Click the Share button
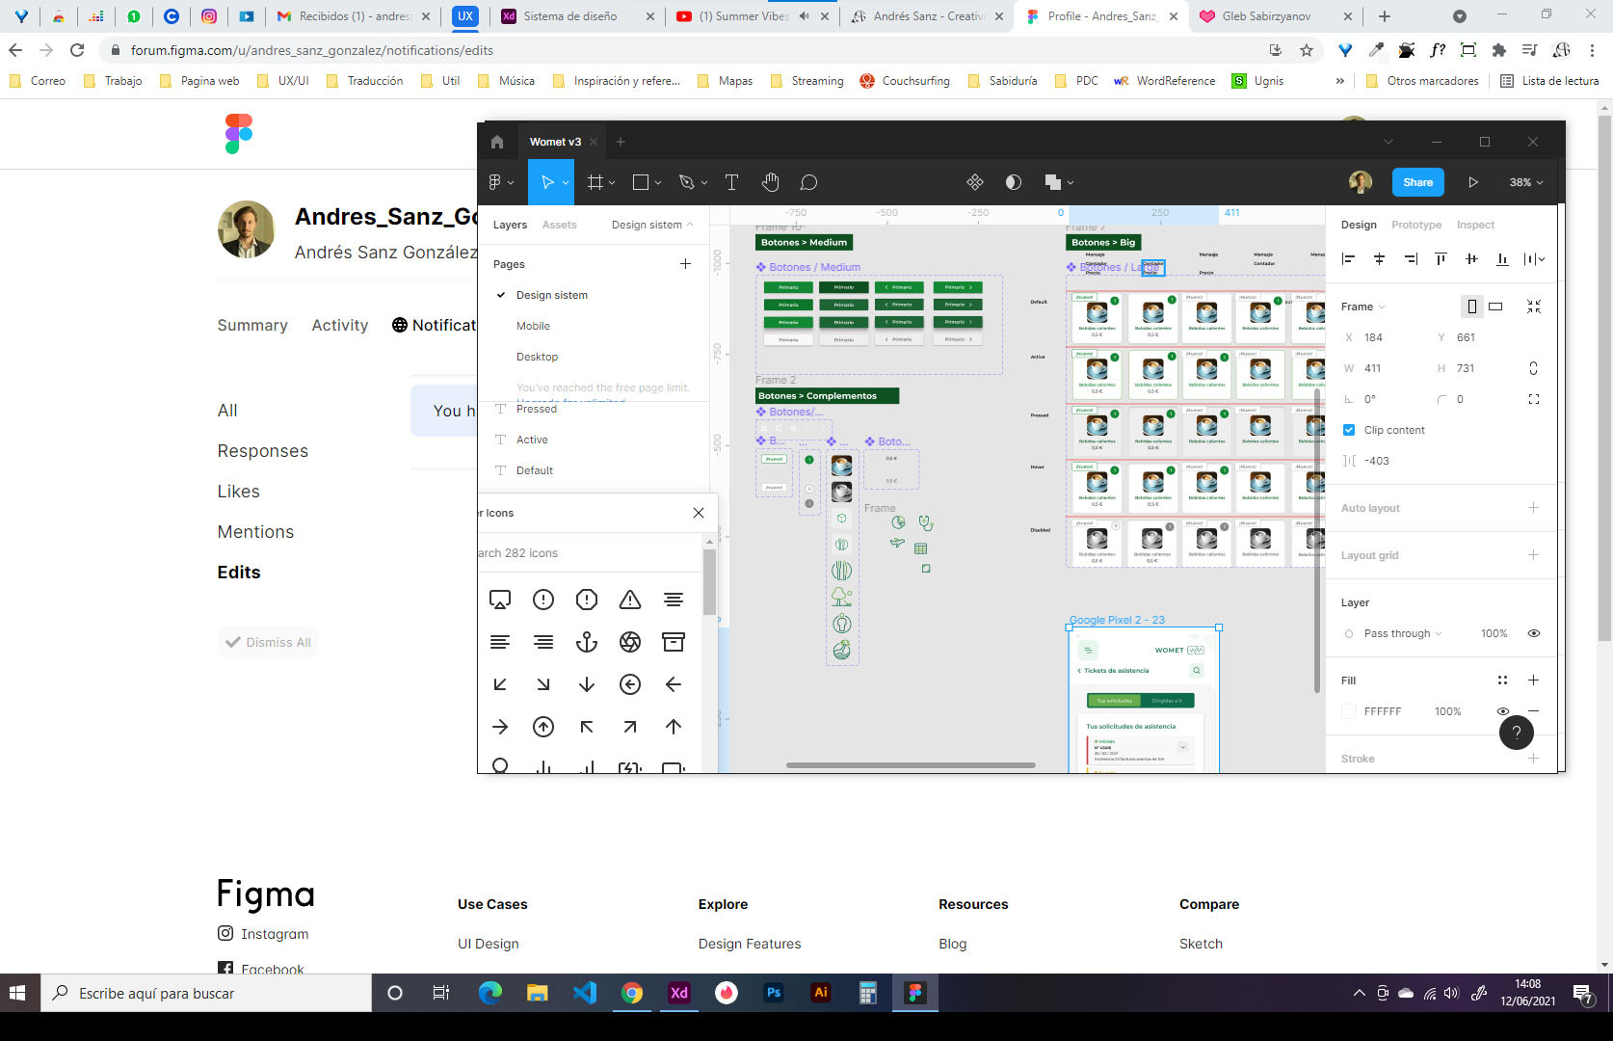 point(1417,182)
